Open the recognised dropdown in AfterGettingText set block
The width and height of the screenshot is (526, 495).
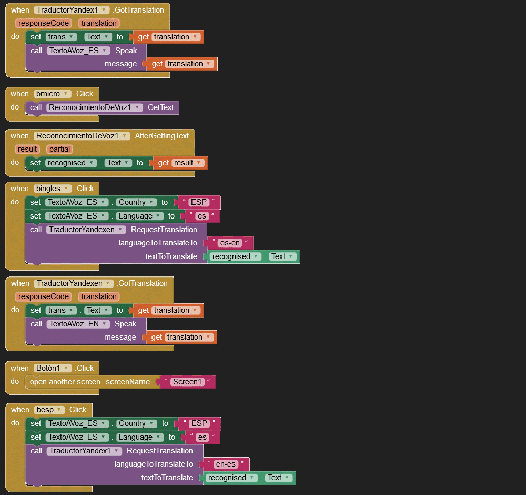(x=91, y=163)
